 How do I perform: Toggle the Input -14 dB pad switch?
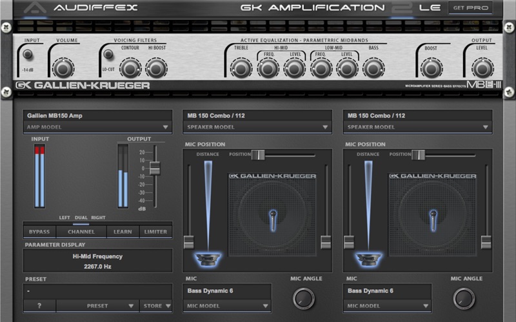coord(28,54)
